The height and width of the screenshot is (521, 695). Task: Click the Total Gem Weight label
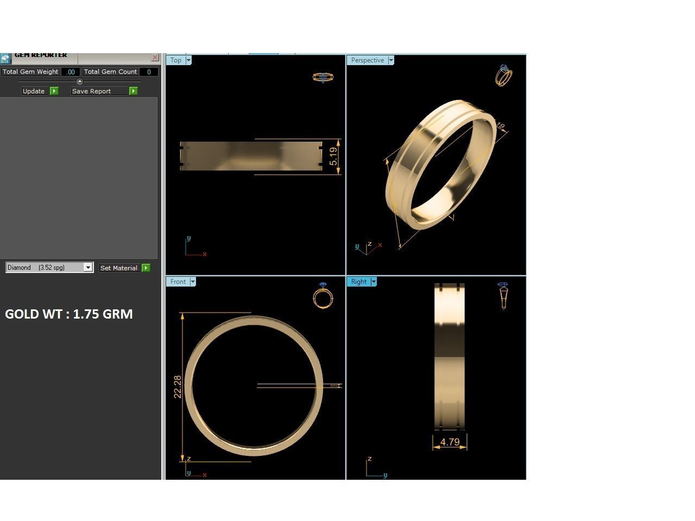coord(30,72)
